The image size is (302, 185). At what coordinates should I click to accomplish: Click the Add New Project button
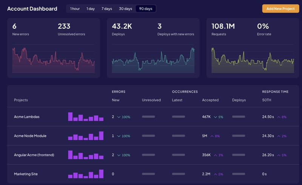[280, 9]
